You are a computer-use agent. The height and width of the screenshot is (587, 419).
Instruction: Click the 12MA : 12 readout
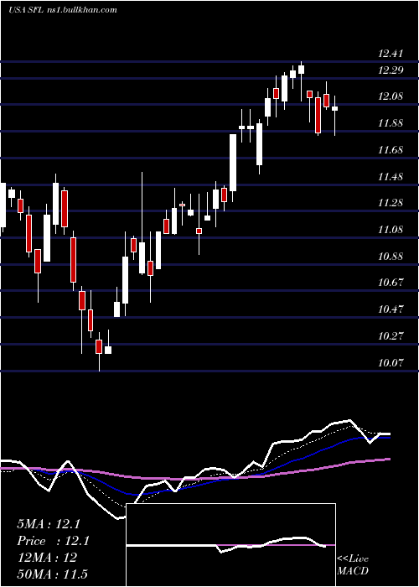point(47,558)
